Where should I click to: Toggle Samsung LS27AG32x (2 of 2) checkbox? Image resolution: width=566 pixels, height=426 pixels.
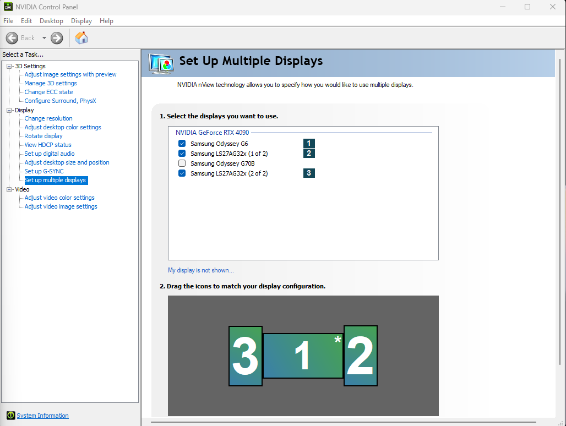pos(182,173)
